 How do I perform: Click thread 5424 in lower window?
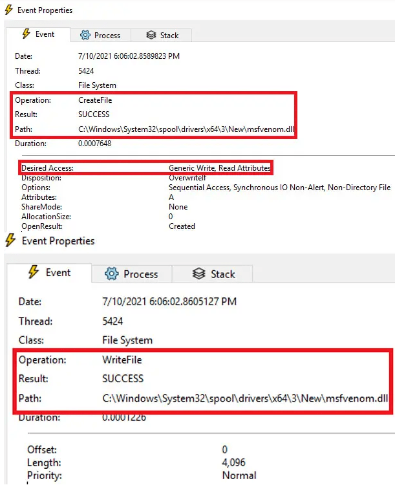pyautogui.click(x=112, y=321)
